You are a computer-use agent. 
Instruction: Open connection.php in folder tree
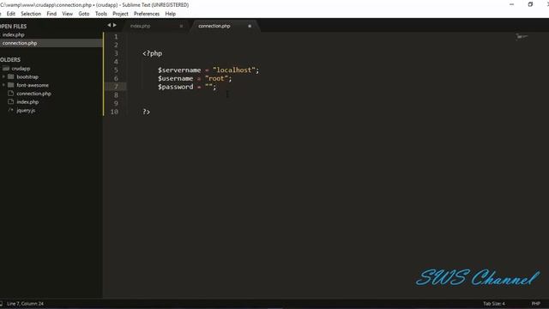click(33, 94)
